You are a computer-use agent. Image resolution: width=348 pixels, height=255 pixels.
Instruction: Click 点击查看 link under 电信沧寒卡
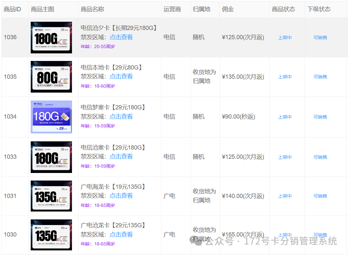121,156
